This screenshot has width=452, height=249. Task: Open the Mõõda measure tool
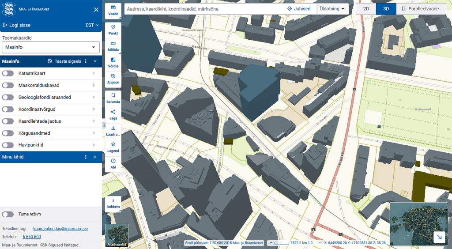point(113,46)
